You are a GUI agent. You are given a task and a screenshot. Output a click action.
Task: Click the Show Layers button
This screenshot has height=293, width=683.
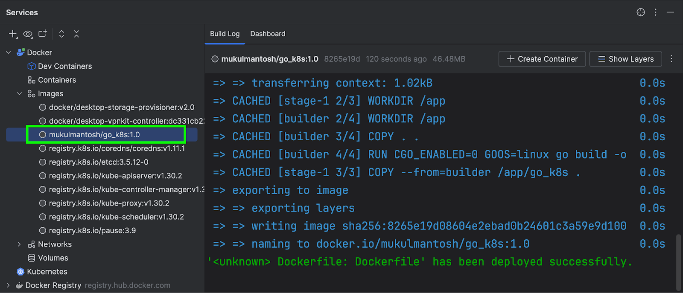pyautogui.click(x=626, y=59)
